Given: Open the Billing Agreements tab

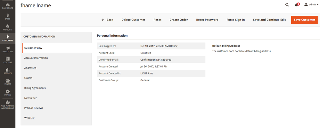Looking at the screenshot, I should pos(57,88).
